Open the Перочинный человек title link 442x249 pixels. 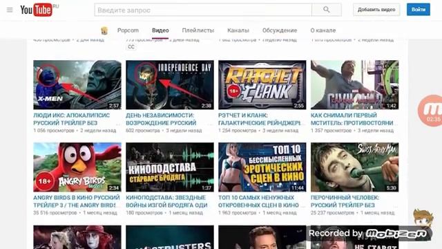pyautogui.click(x=345, y=201)
